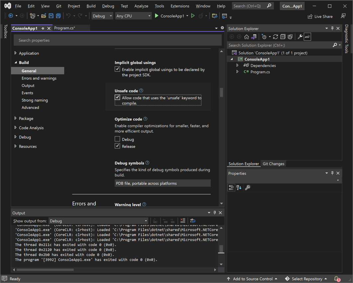The width and height of the screenshot is (353, 283).
Task: Click the Save floppy-disk icon
Action: pyautogui.click(x=51, y=16)
